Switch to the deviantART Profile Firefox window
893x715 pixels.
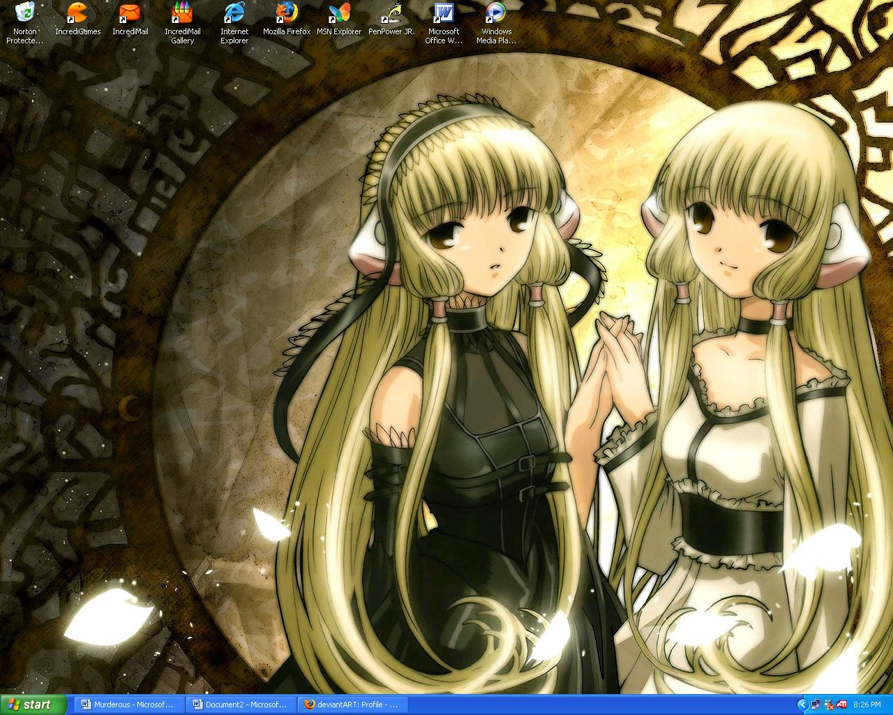click(352, 705)
